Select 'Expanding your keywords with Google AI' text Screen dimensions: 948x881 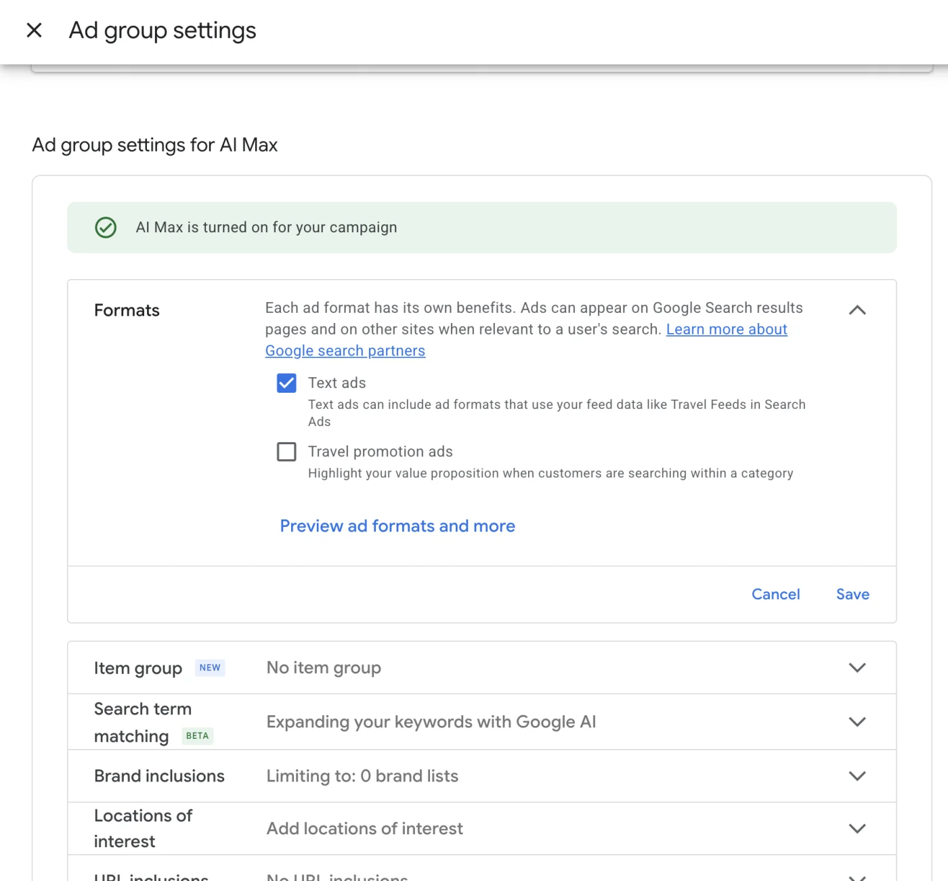click(x=431, y=722)
